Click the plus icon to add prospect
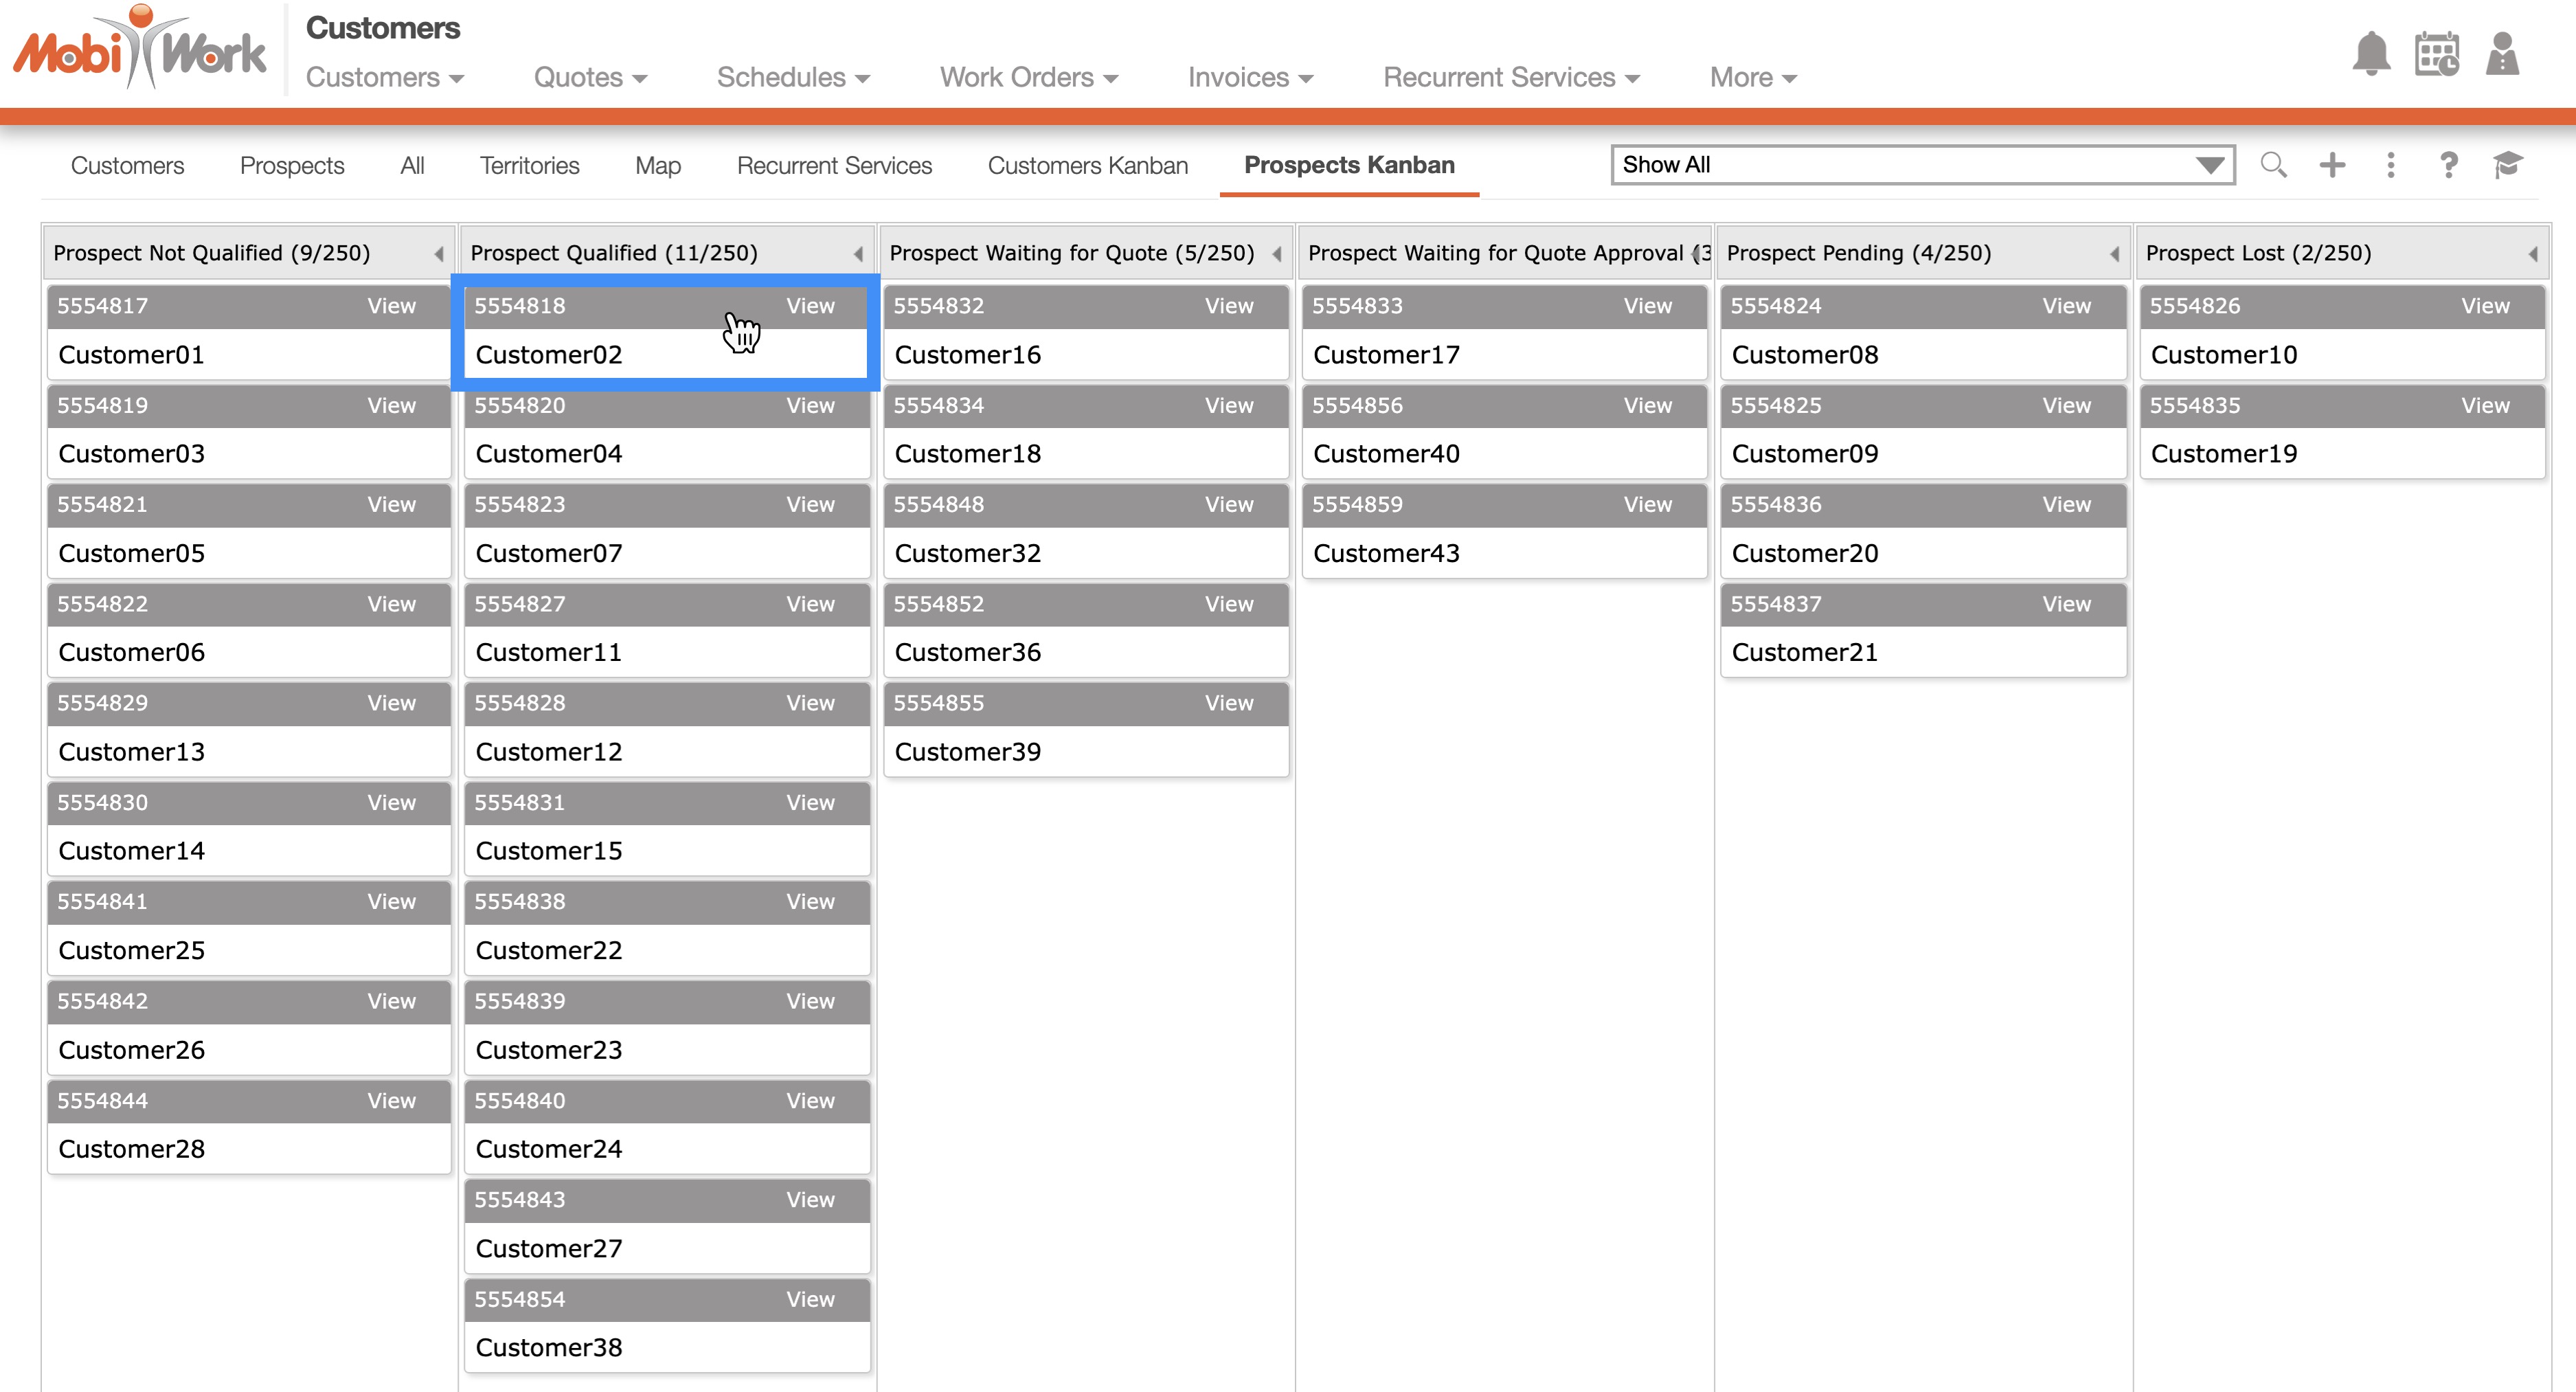Screen dimensions: 2576x1392 point(2332,165)
